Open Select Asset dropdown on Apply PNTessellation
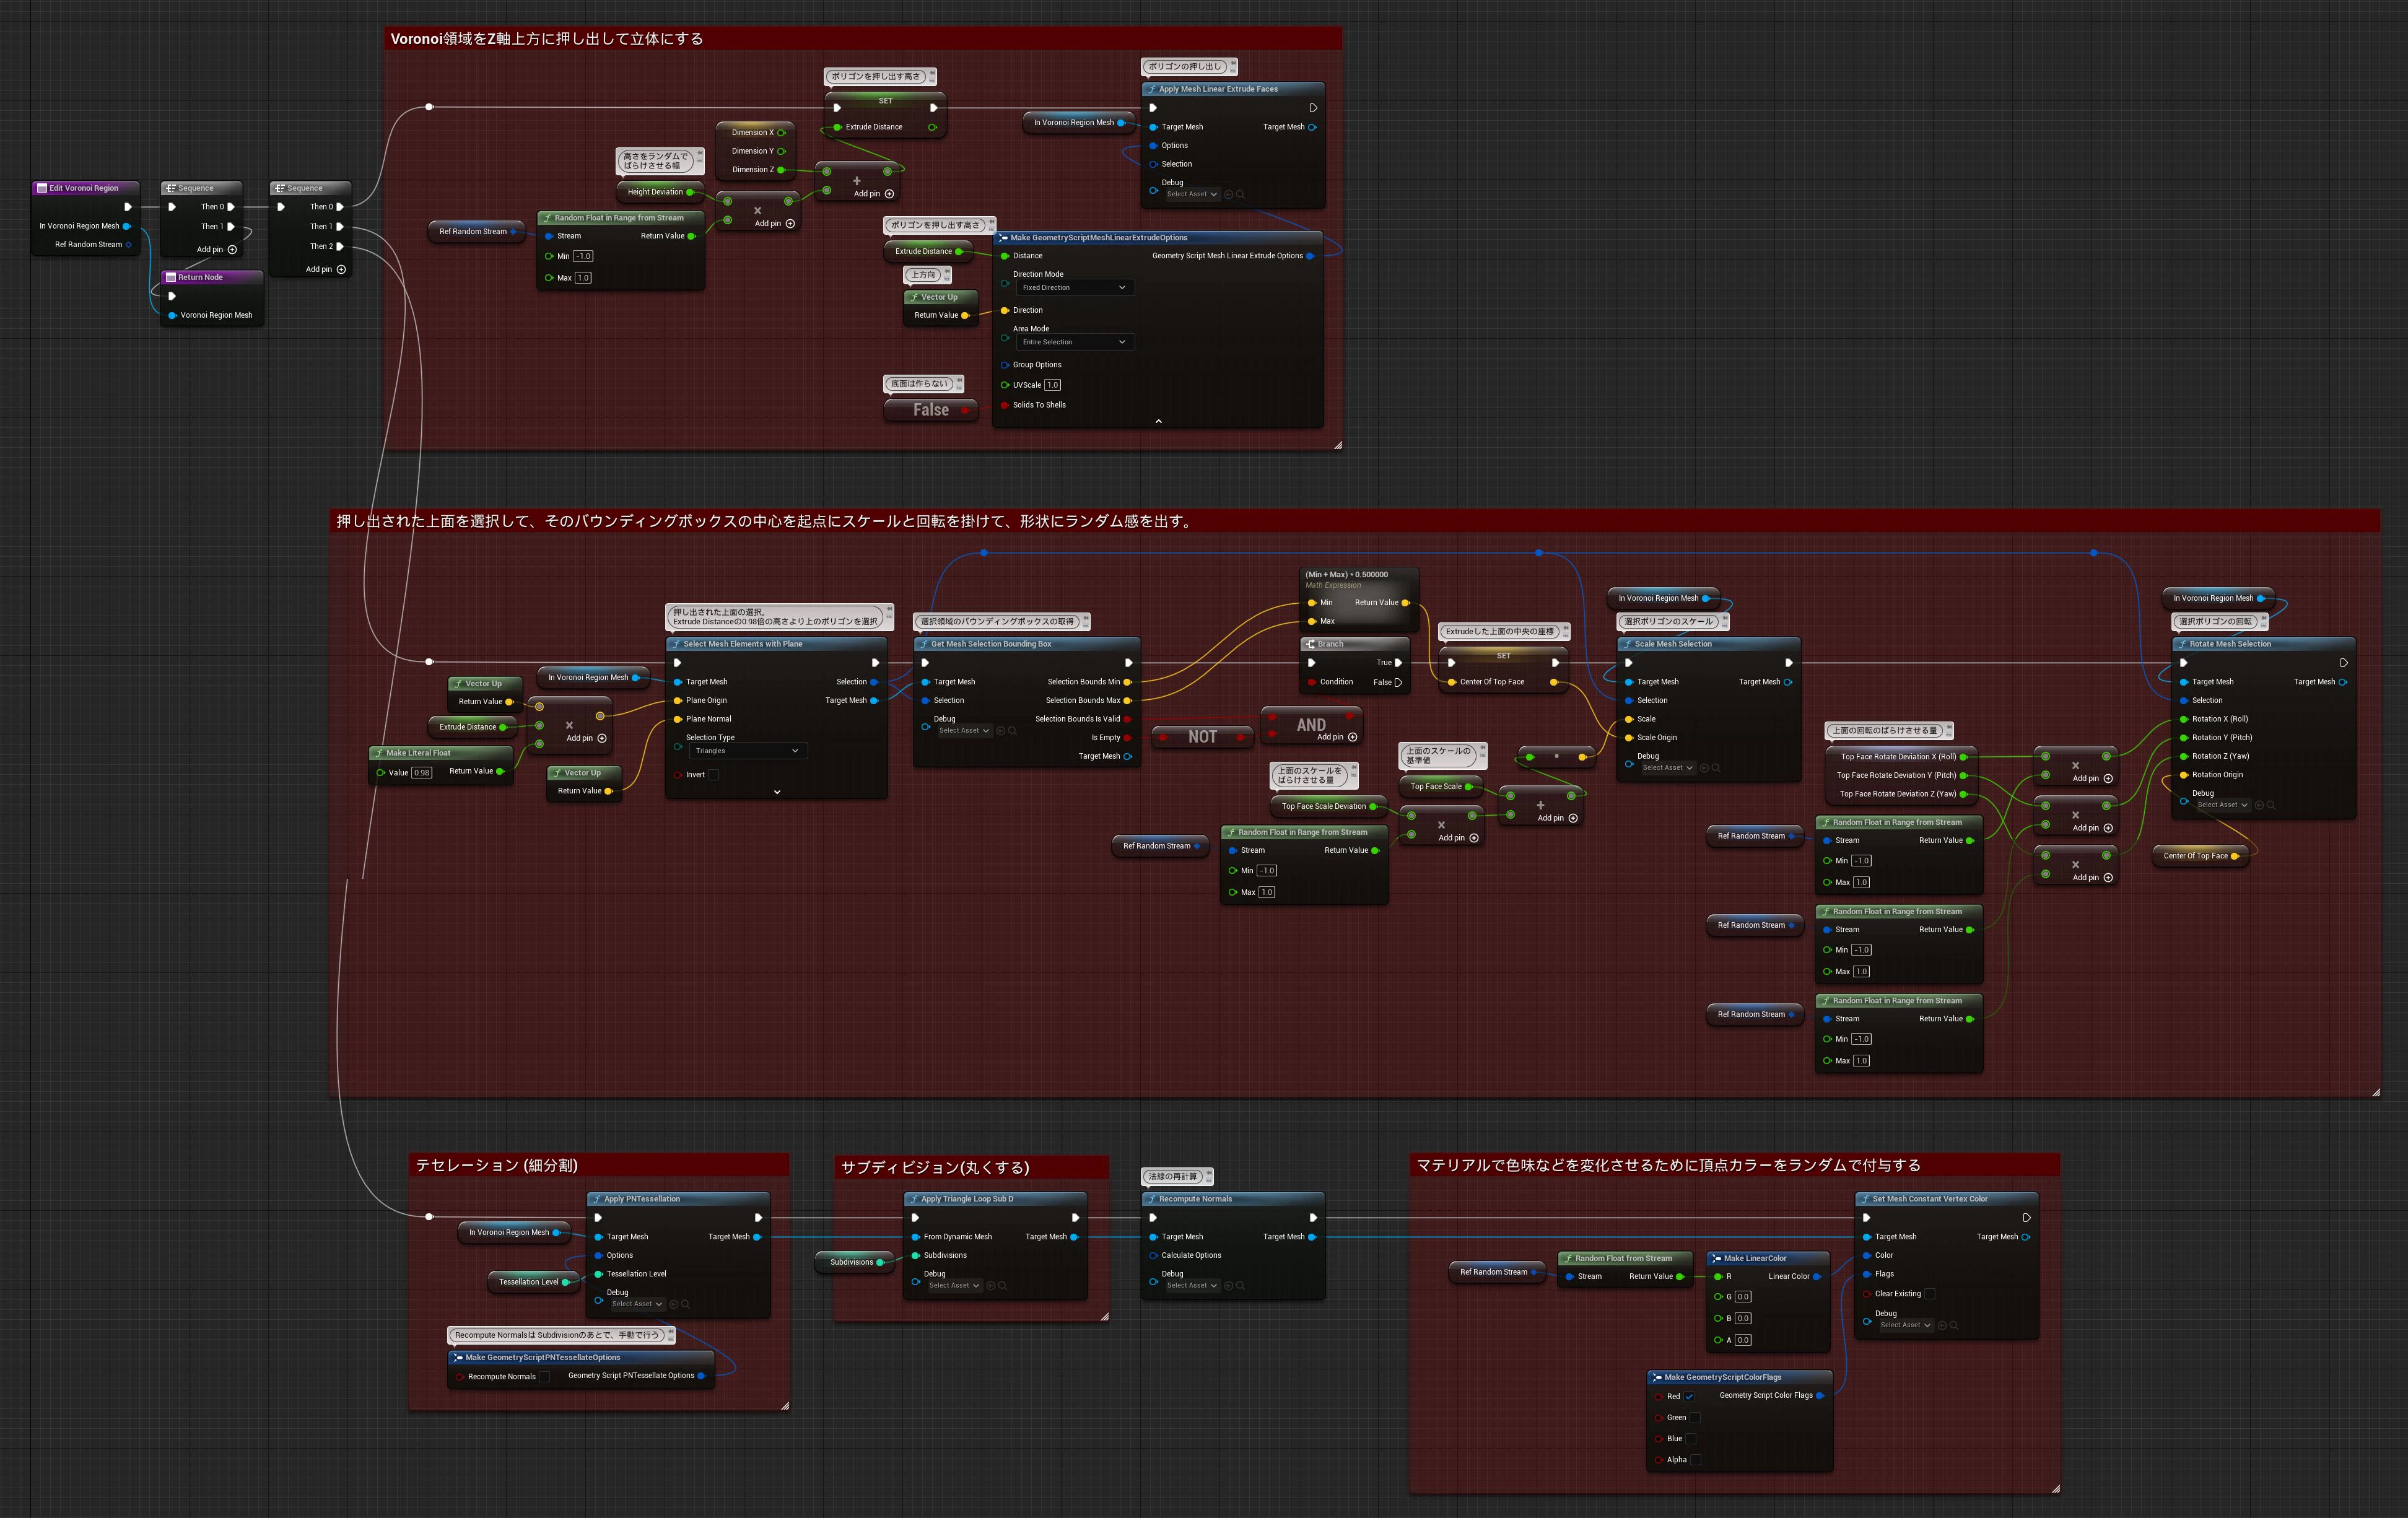Image resolution: width=2408 pixels, height=1518 pixels. pos(637,1304)
